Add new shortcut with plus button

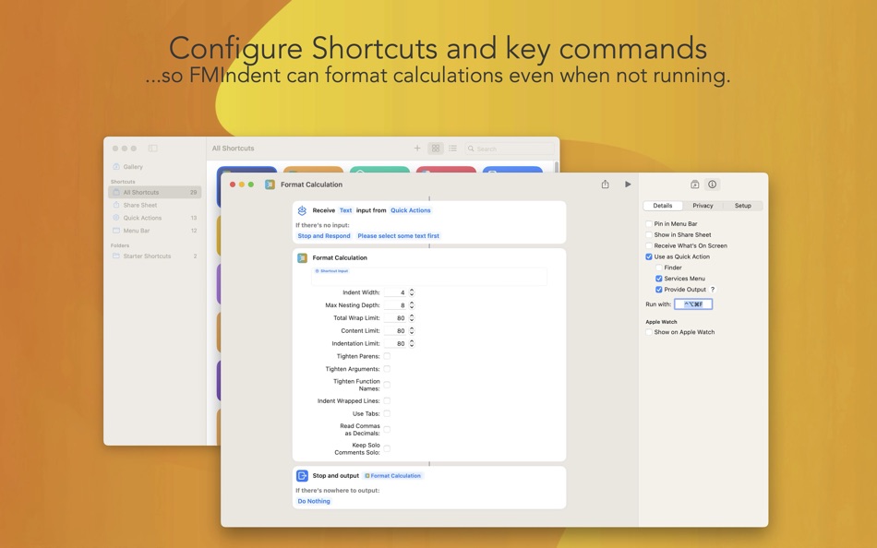coord(417,149)
